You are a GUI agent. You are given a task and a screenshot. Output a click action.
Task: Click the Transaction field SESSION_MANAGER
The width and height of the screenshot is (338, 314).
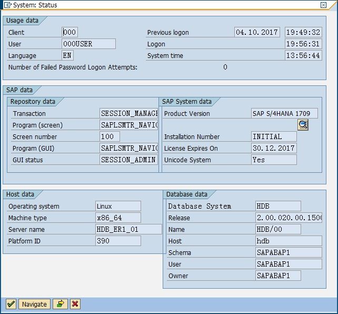click(129, 114)
